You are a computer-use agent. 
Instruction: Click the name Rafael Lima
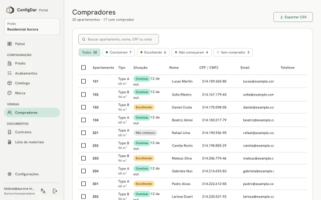point(181,132)
